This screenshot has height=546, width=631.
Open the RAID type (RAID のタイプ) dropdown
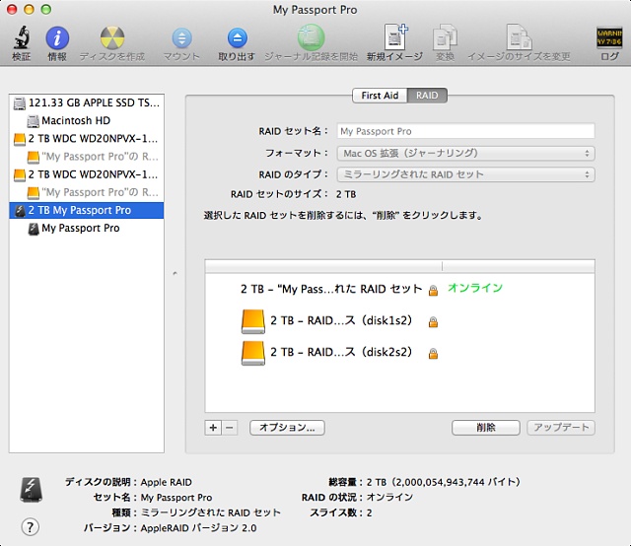(465, 174)
